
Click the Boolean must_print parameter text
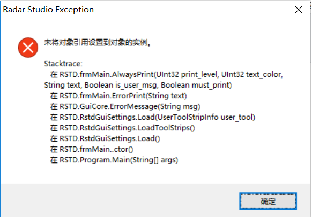tap(196, 85)
